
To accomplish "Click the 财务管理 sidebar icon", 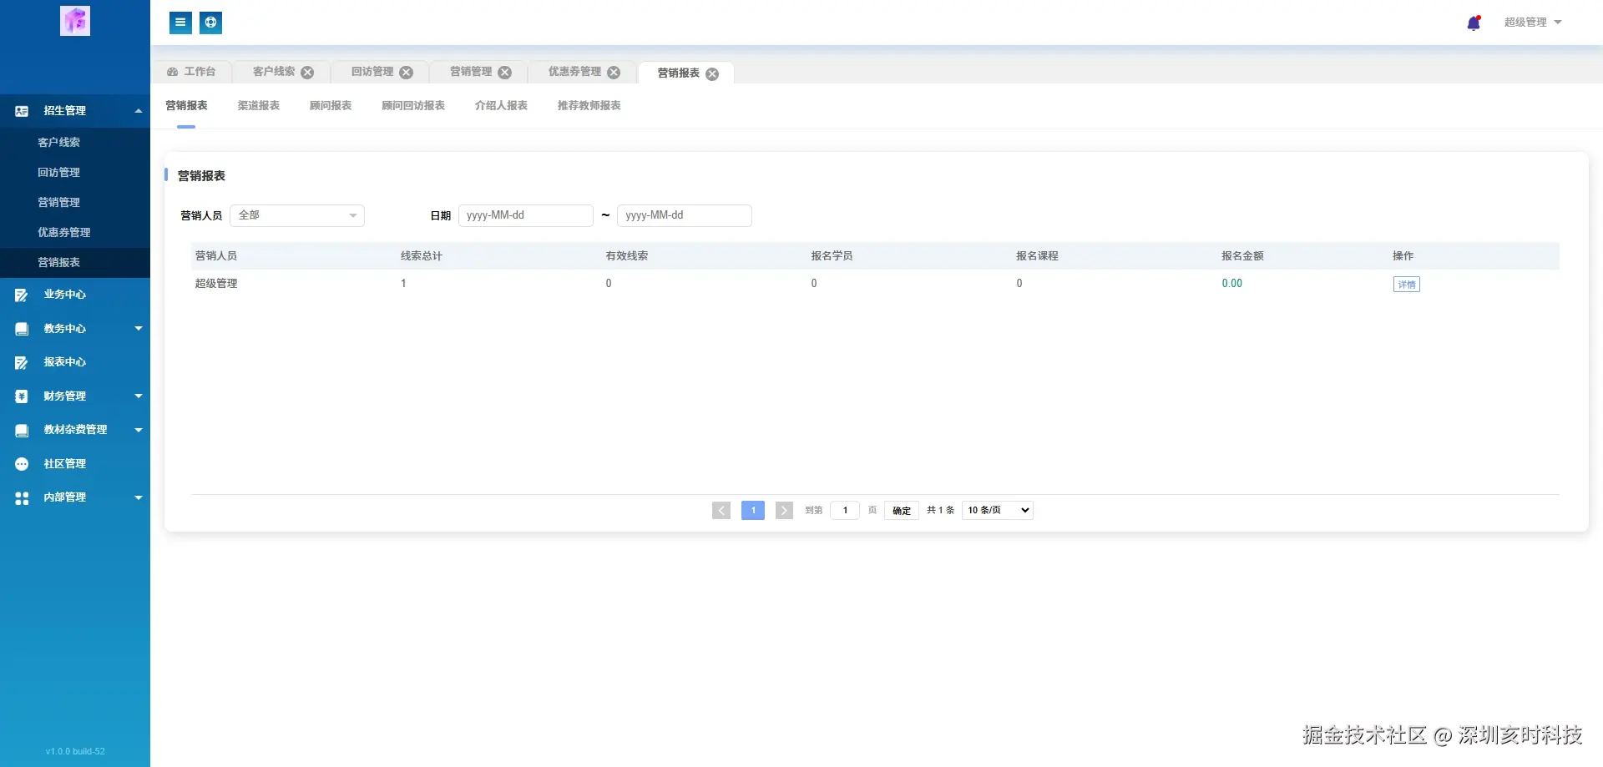I will [x=22, y=396].
